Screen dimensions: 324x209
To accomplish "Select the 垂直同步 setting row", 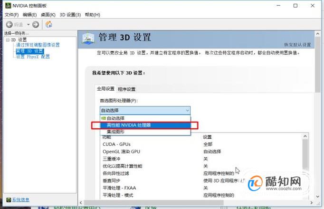I will (x=202, y=180).
